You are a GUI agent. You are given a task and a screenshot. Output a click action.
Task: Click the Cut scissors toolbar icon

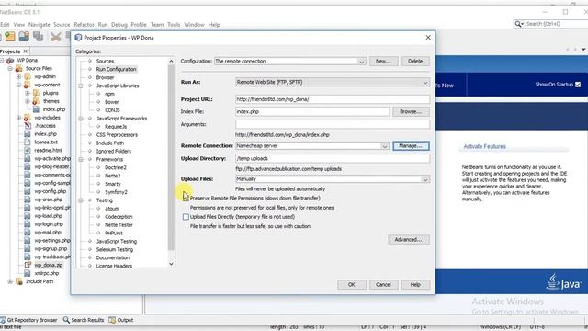click(x=55, y=37)
